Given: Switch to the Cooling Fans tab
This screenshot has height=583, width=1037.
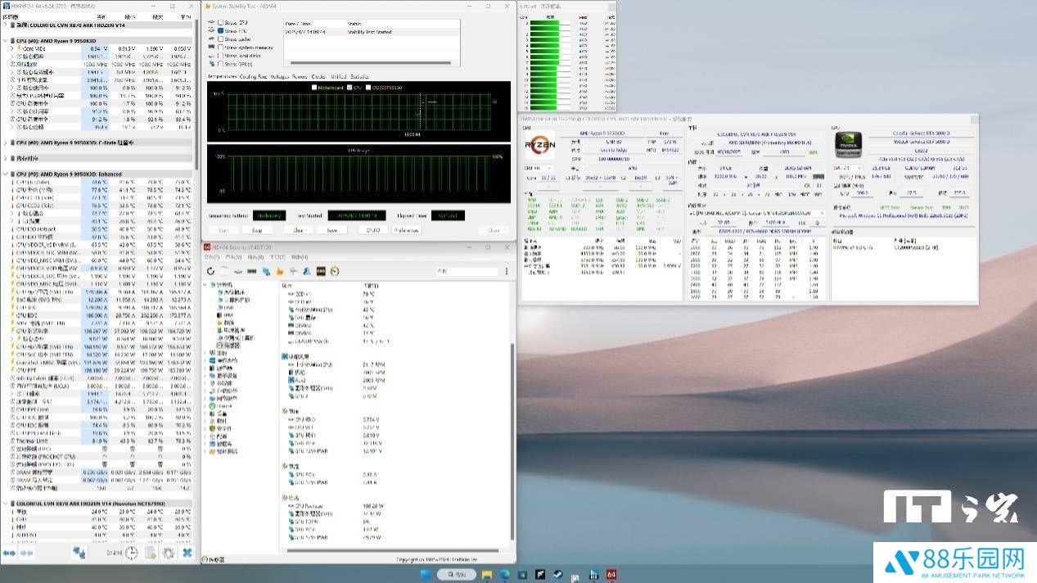Looking at the screenshot, I should click(253, 76).
